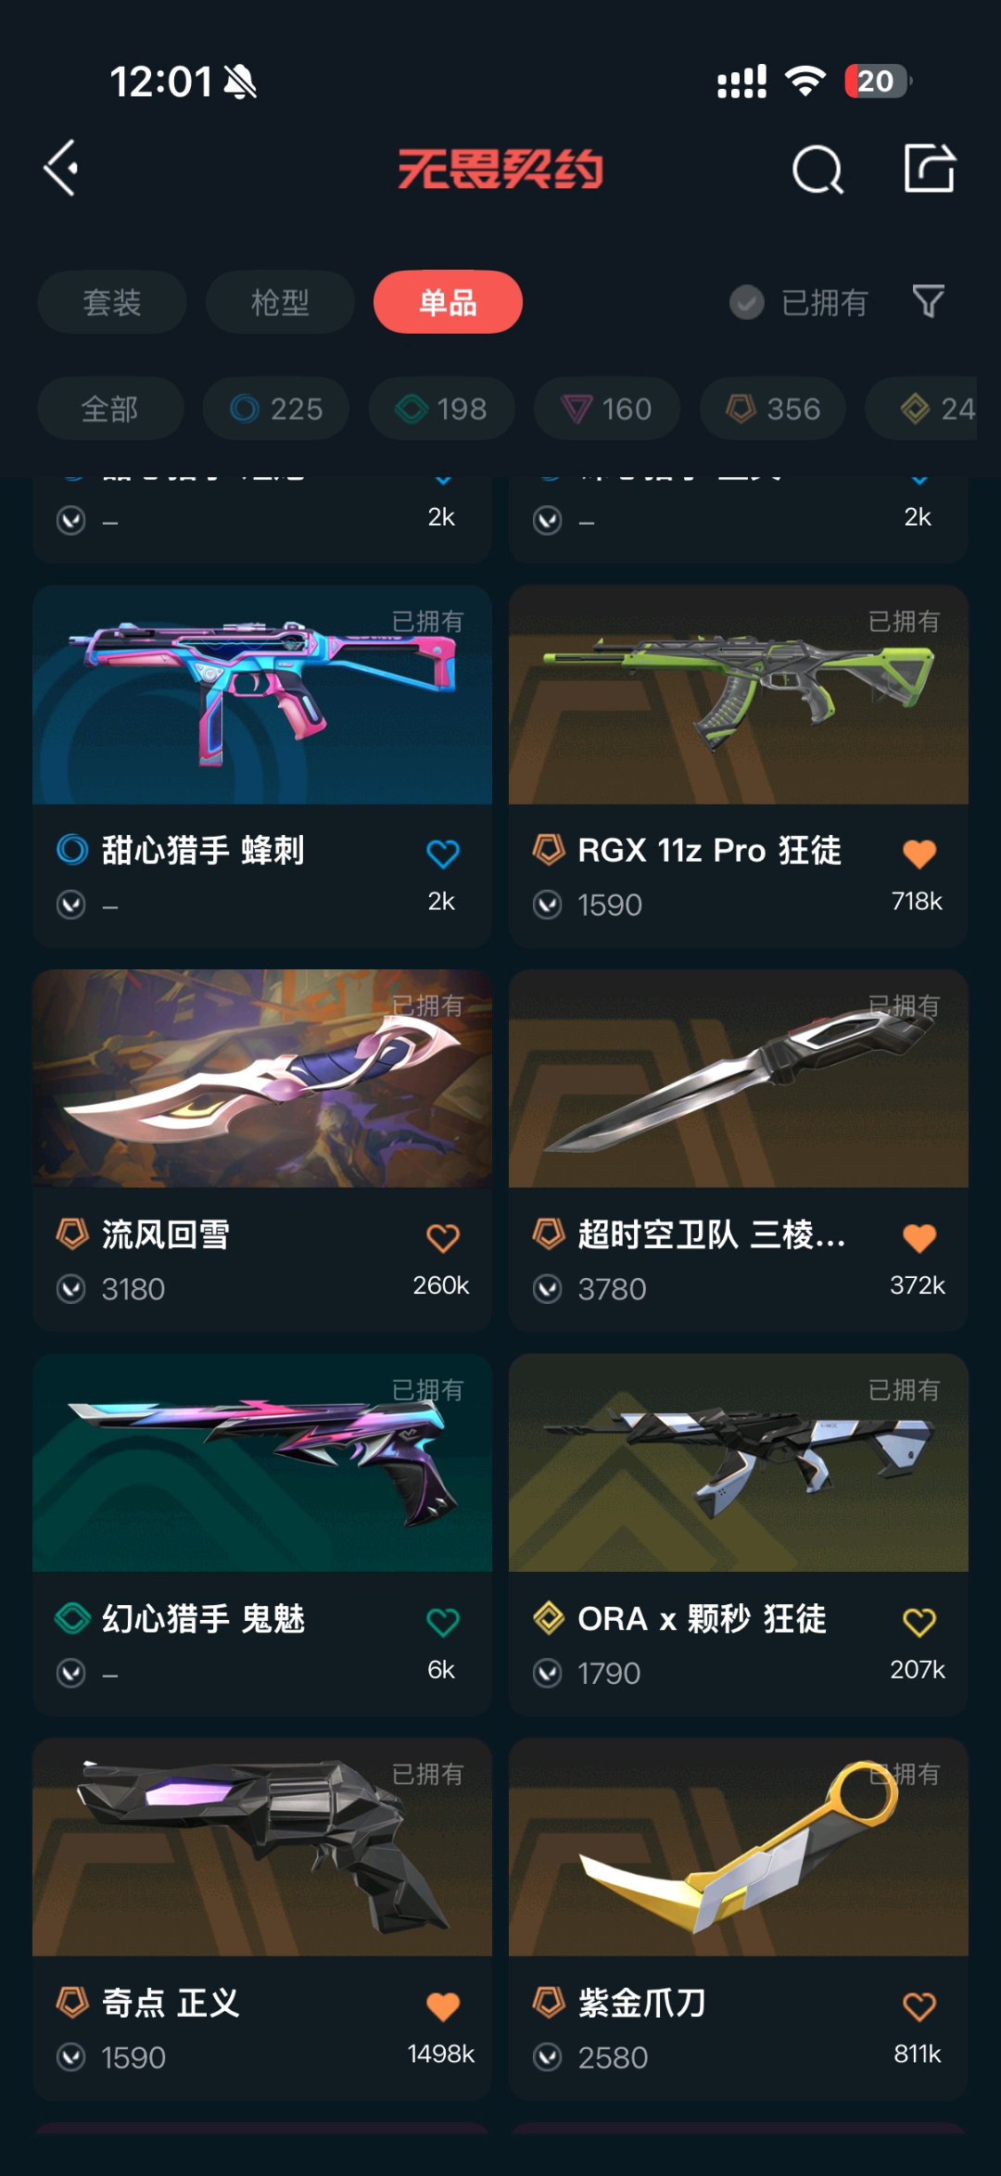Image resolution: width=1001 pixels, height=2176 pixels.
Task: Open the 超时空卫队 knife skin image
Action: tap(739, 1079)
